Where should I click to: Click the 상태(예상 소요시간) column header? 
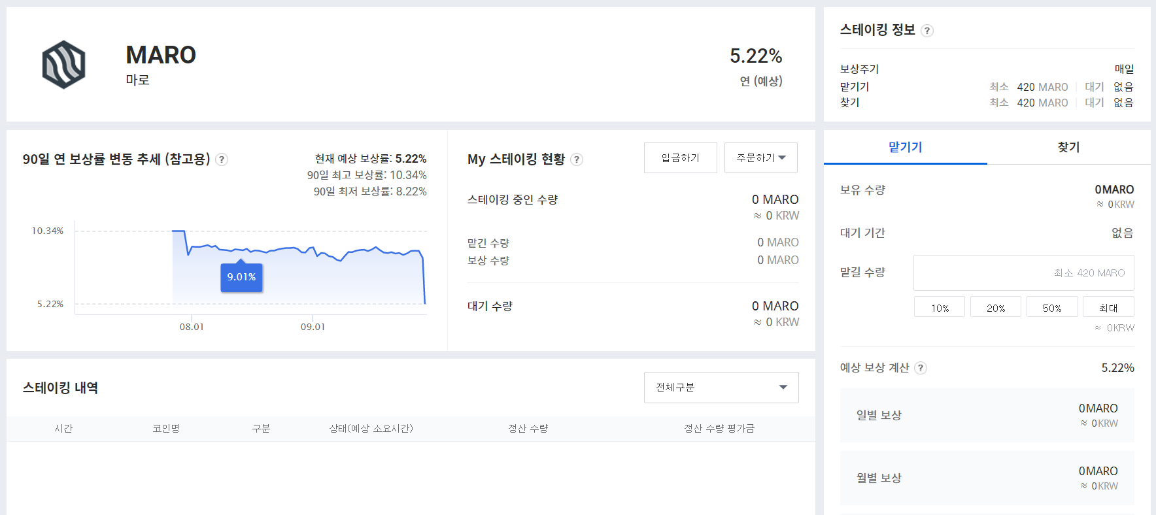(371, 429)
